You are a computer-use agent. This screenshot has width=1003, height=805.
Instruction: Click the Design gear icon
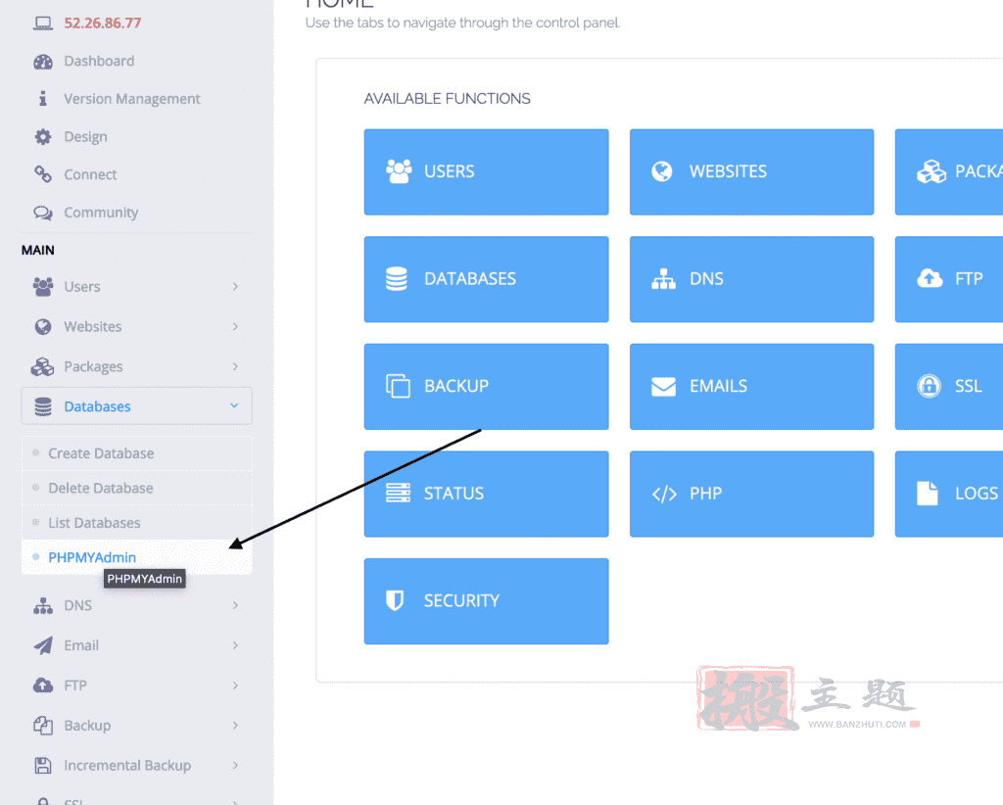click(43, 137)
